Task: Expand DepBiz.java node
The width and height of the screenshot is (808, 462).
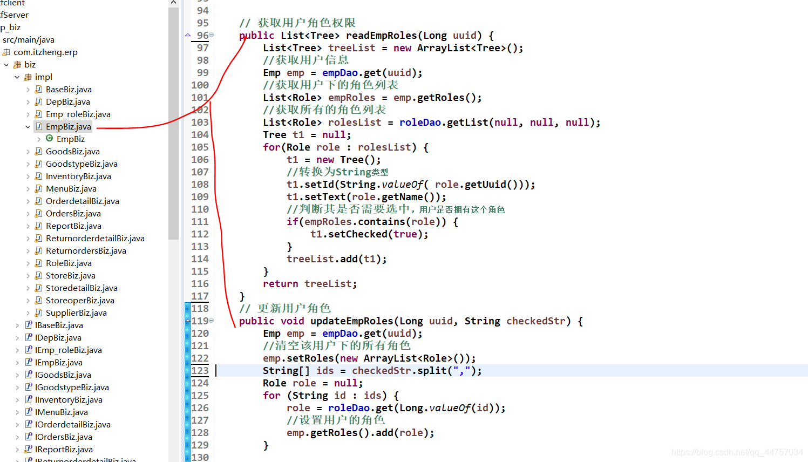Action: pyautogui.click(x=28, y=102)
